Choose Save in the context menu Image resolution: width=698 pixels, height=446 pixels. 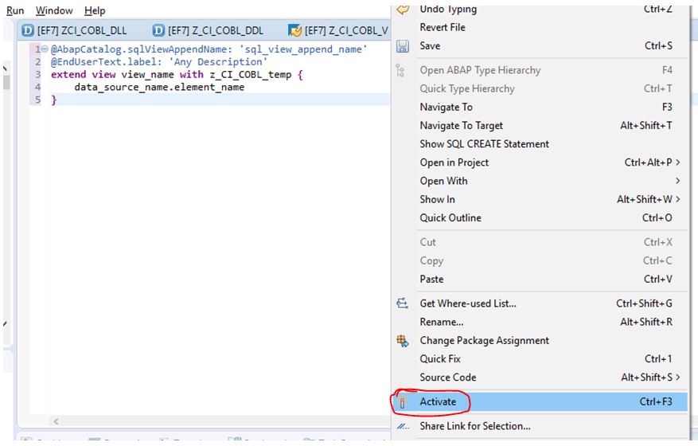point(540,46)
